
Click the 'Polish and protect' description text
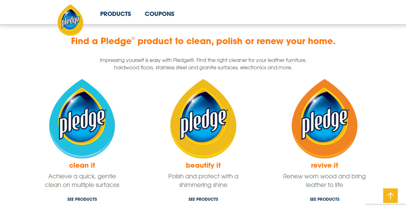203,180
